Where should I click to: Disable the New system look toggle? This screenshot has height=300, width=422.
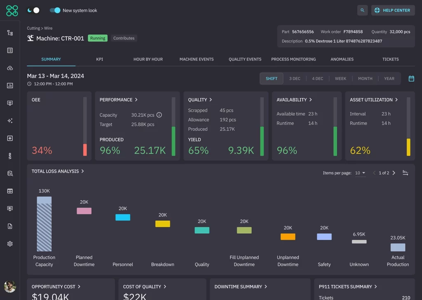(x=55, y=10)
